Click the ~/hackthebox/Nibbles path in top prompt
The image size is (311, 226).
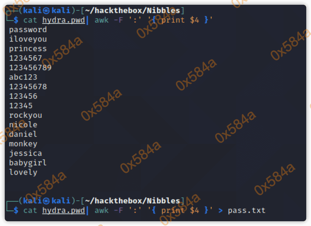pyautogui.click(x=133, y=10)
